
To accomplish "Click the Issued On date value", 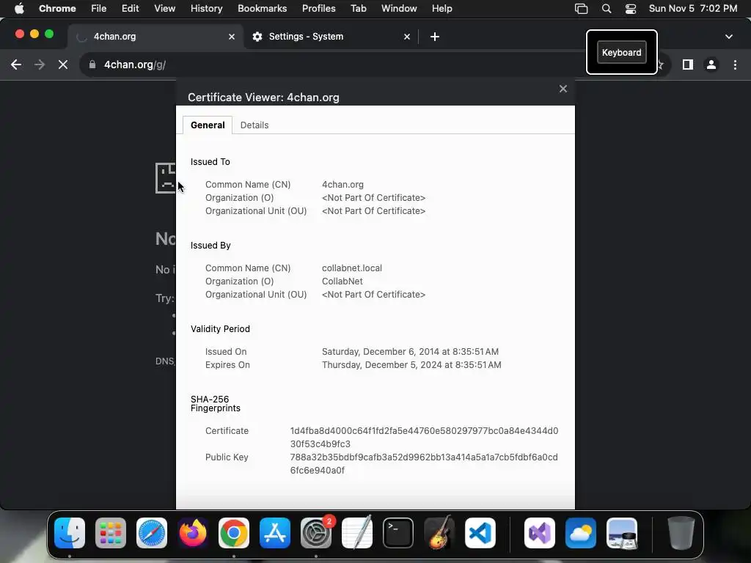I will [410, 351].
